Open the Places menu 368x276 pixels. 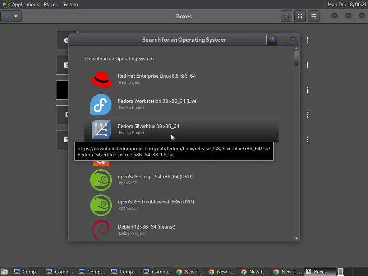[x=51, y=4]
